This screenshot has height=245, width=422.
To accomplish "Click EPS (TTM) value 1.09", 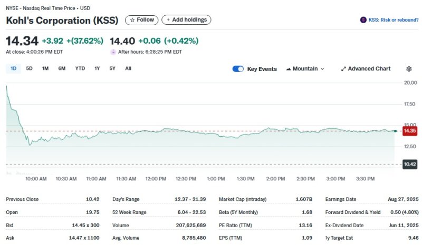I will click(307, 238).
